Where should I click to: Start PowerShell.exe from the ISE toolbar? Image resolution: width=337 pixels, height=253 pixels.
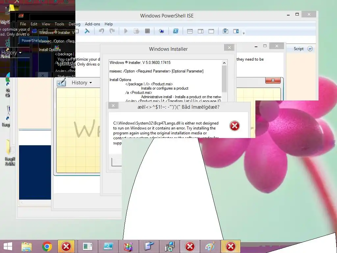coord(176,31)
